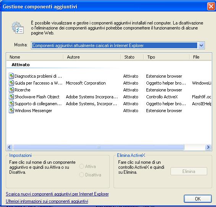Viewport: 216px width, 207px height.
Task: Open Ulteriori informazioni sui componenti link
Action: [x=47, y=201]
